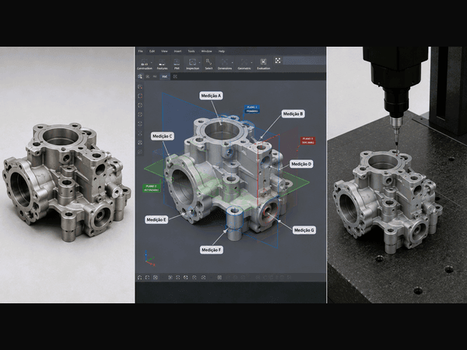The width and height of the screenshot is (467, 350).
Task: Choose the Select cursor tool
Action: pyautogui.click(x=209, y=64)
